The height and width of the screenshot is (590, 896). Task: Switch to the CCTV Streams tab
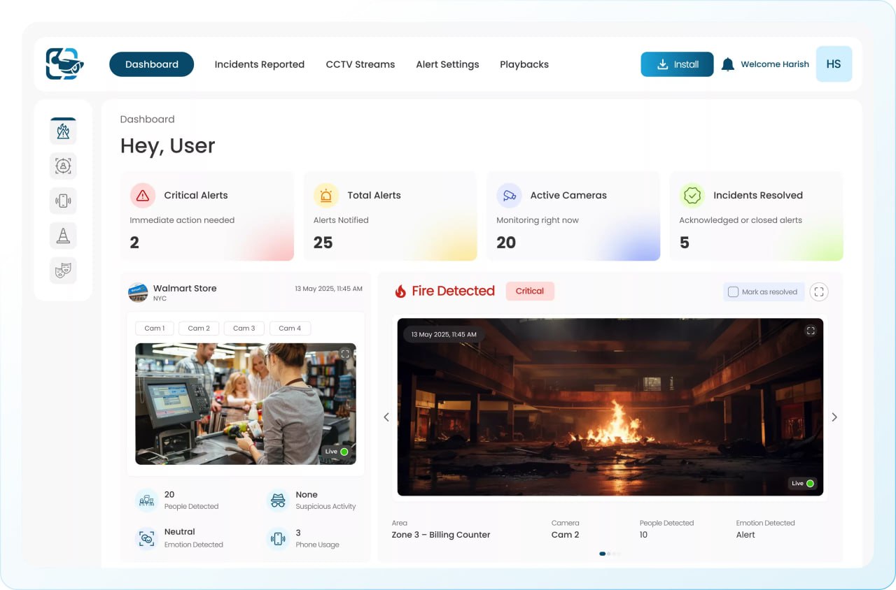point(360,64)
